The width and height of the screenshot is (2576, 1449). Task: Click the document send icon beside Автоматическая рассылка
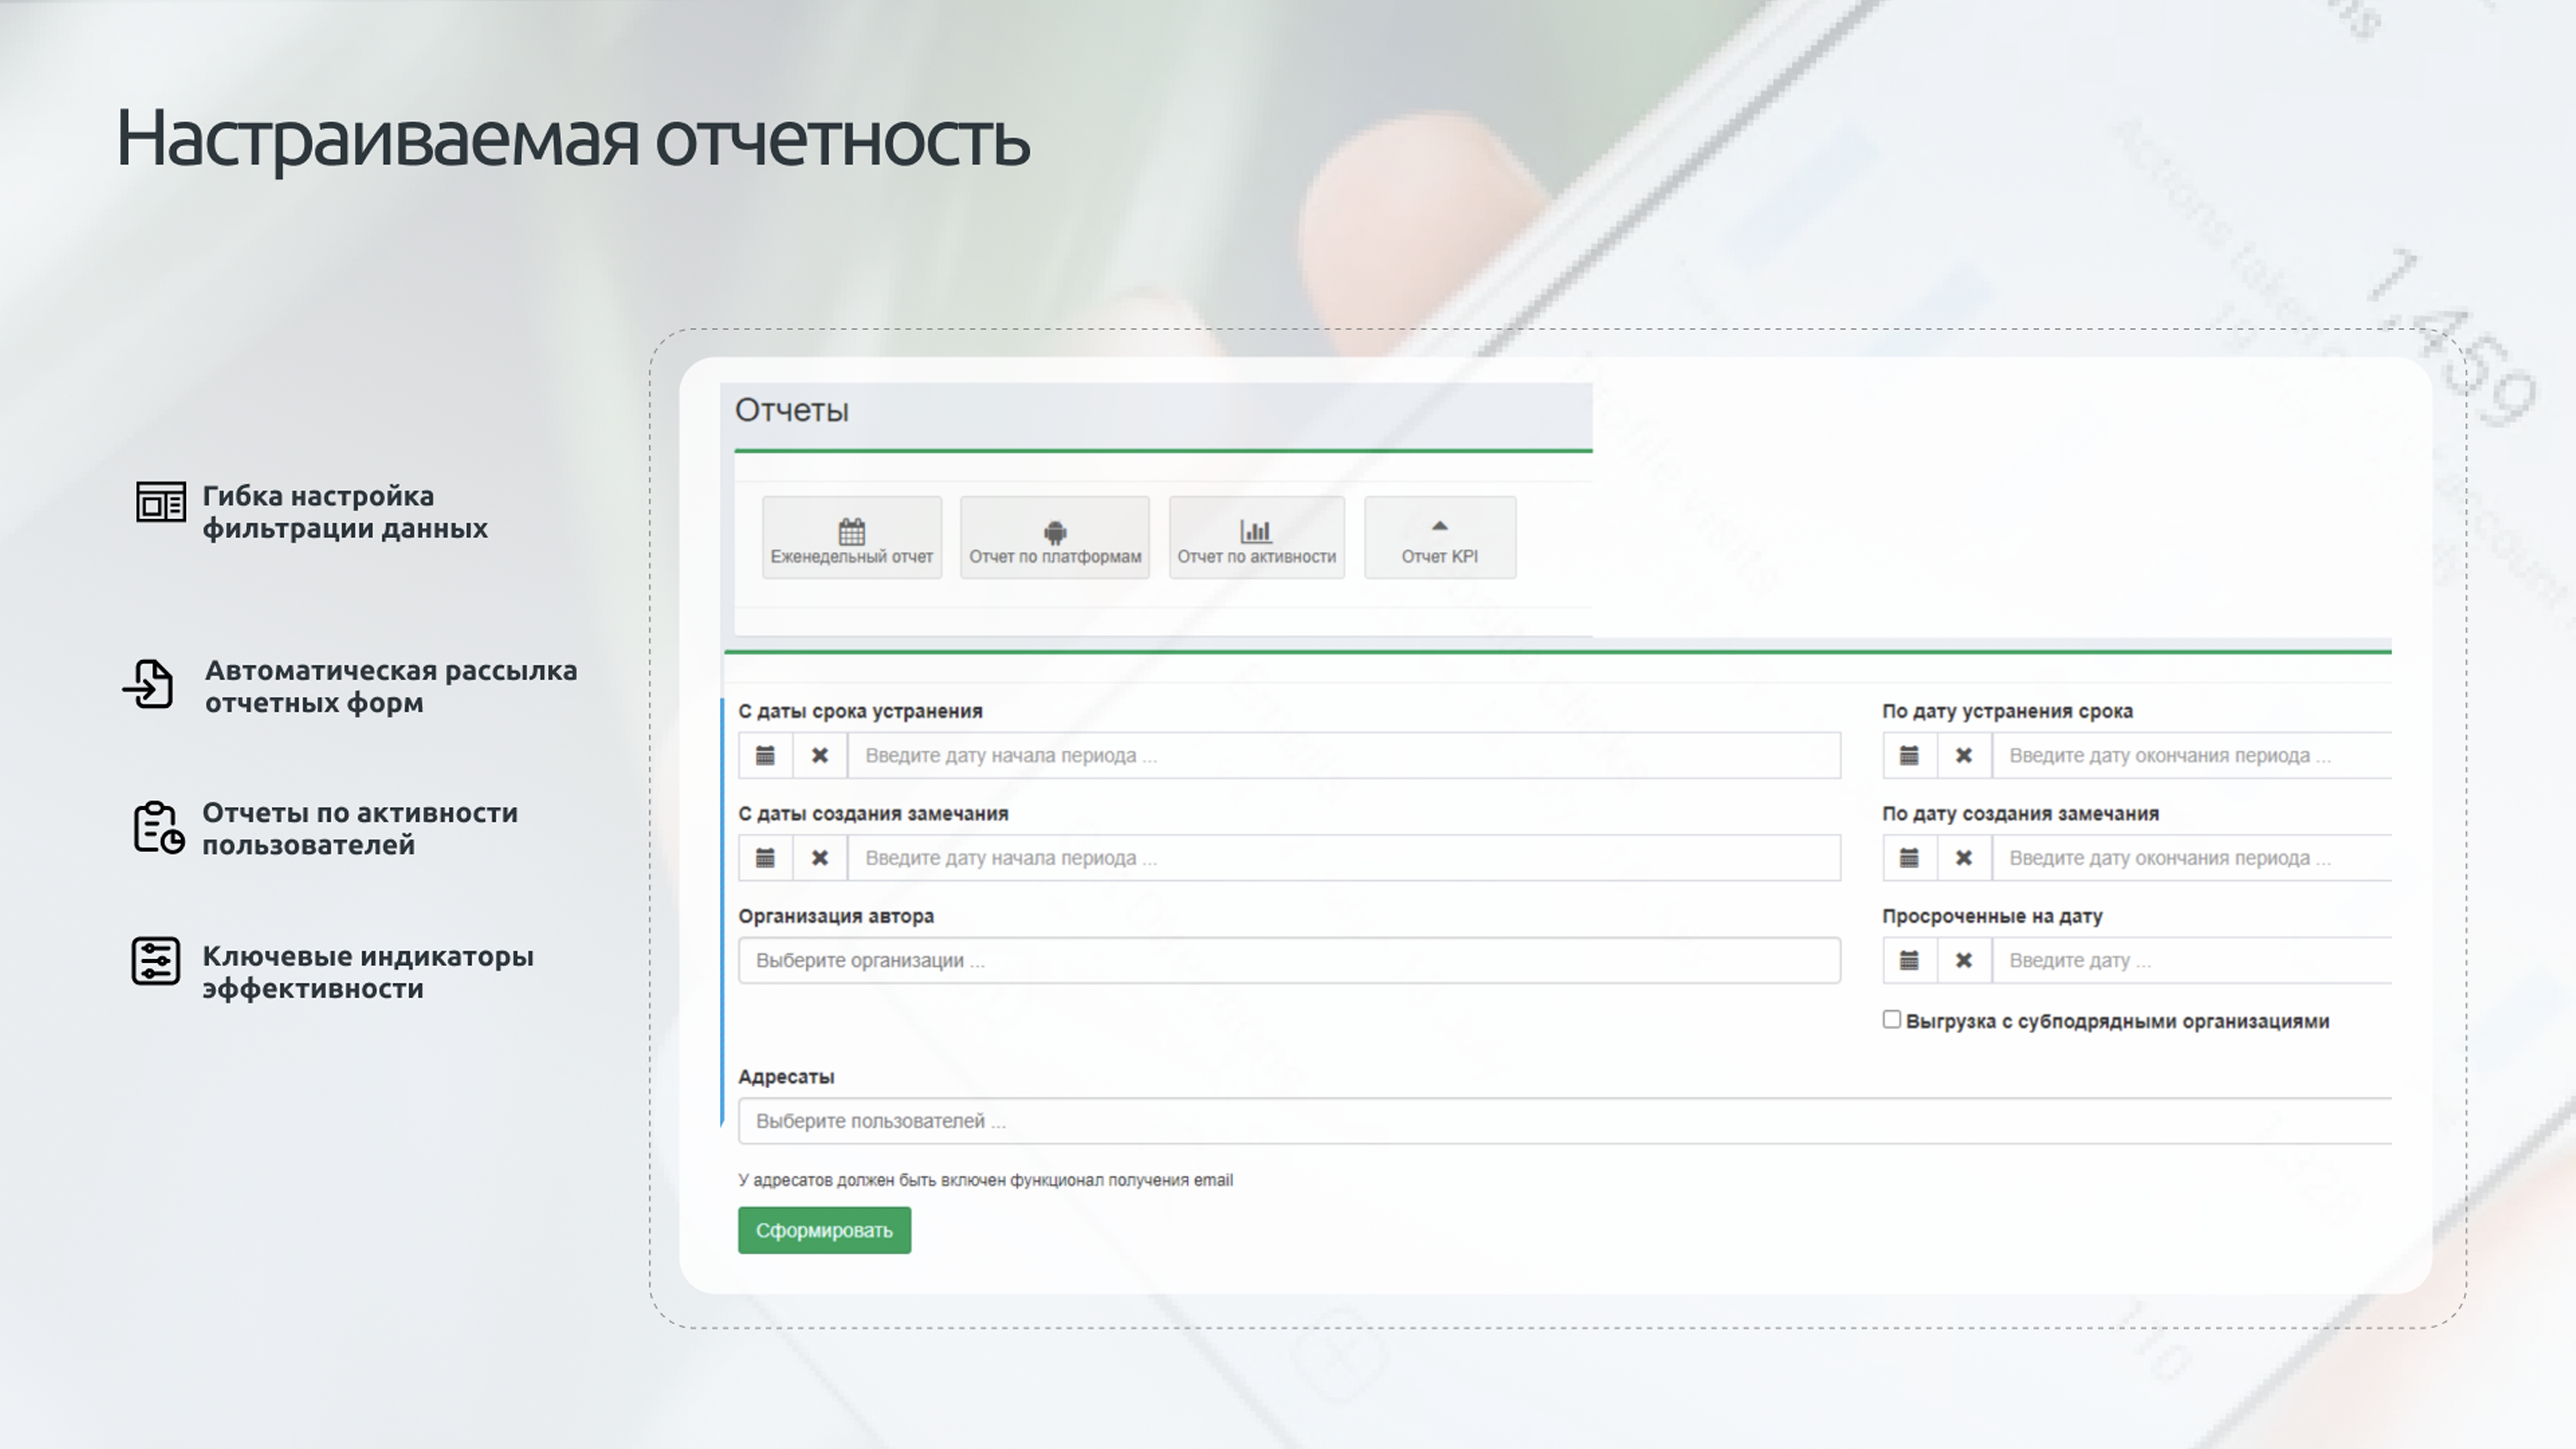tap(148, 684)
